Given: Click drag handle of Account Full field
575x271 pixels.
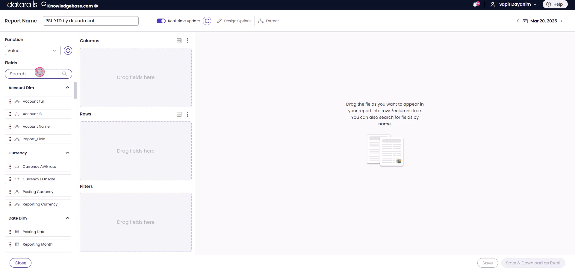Looking at the screenshot, I should 10,101.
